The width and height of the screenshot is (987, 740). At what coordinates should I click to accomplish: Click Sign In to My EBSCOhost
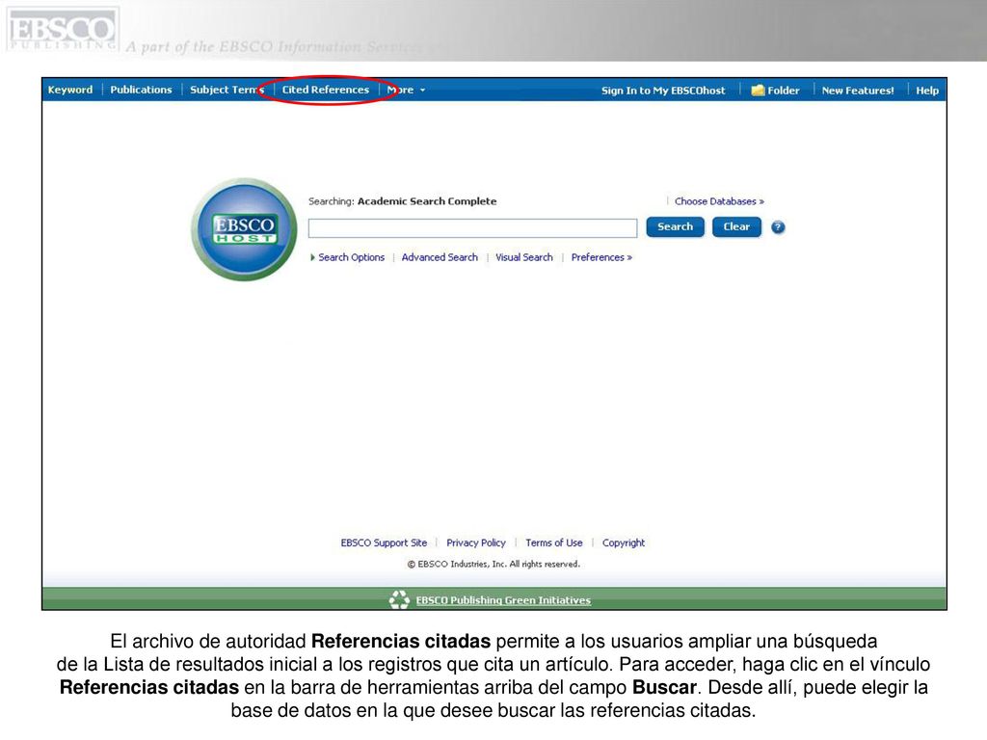(663, 91)
